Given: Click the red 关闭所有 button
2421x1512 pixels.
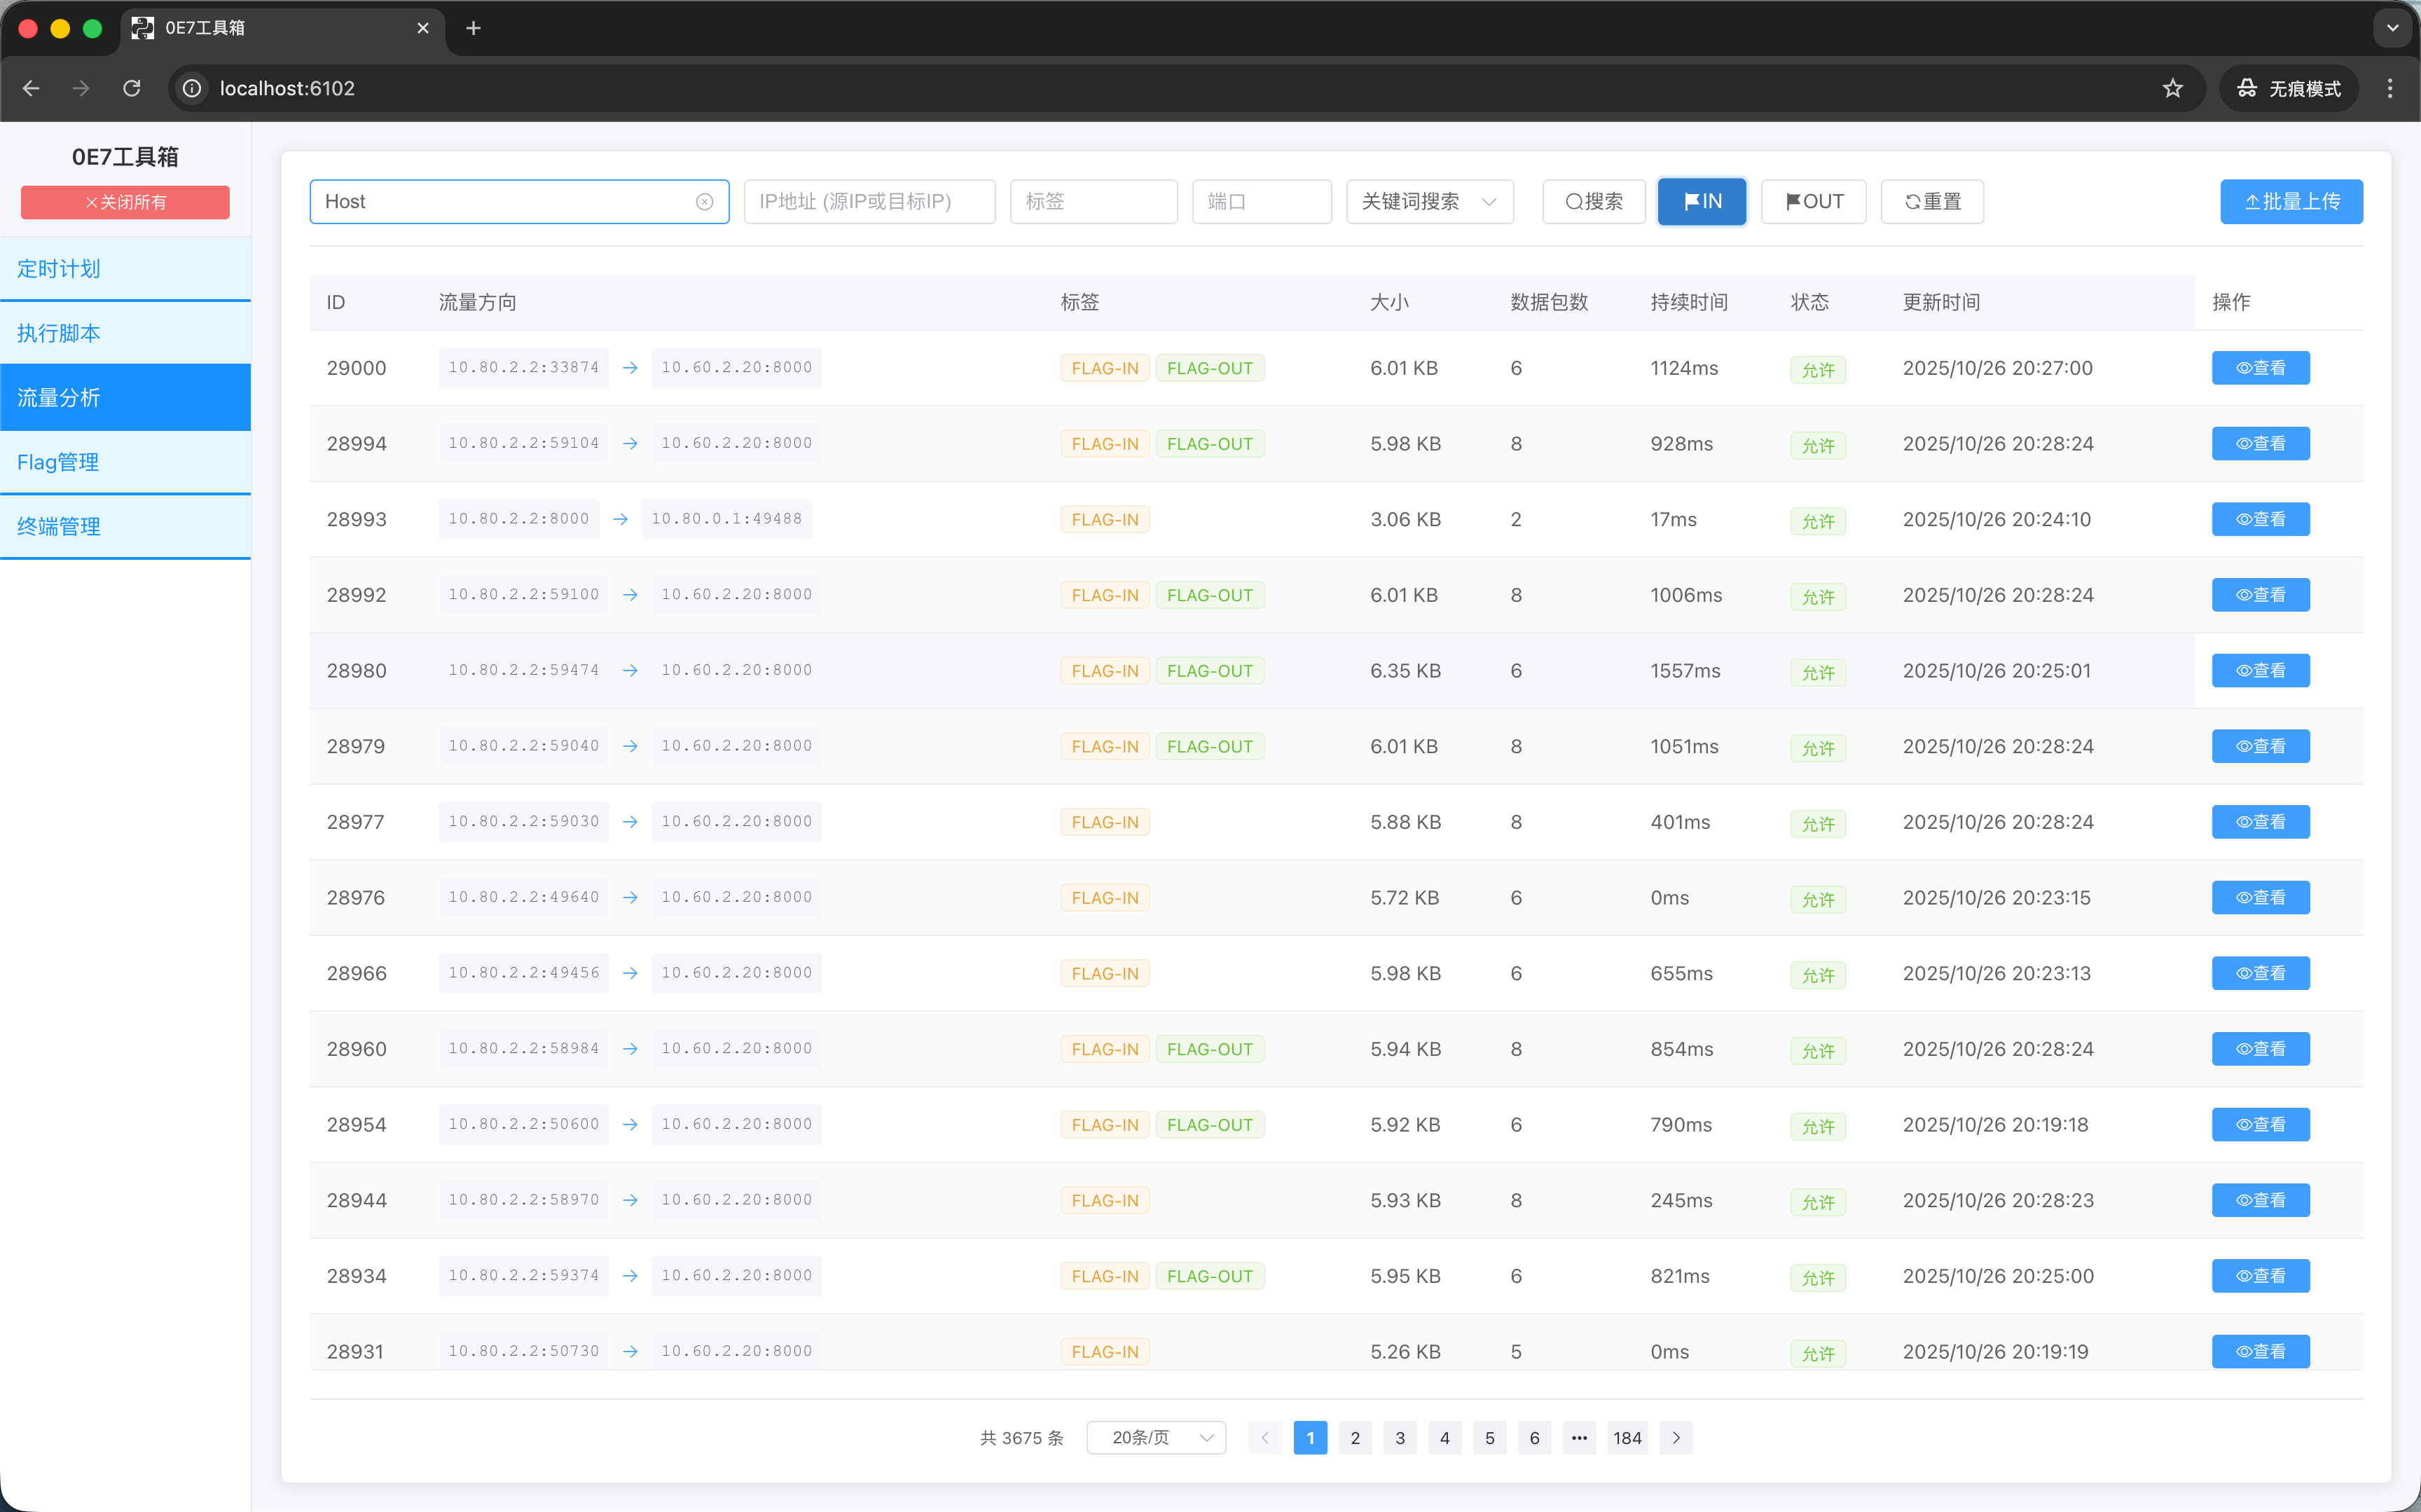Looking at the screenshot, I should [125, 202].
